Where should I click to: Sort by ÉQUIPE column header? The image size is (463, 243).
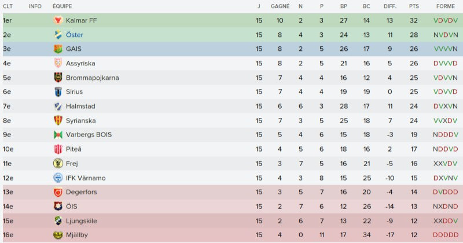click(61, 6)
